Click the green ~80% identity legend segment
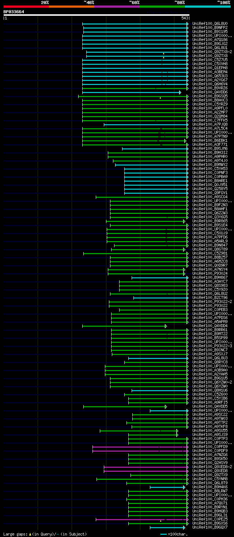234x537 pixels. (x=162, y=7)
